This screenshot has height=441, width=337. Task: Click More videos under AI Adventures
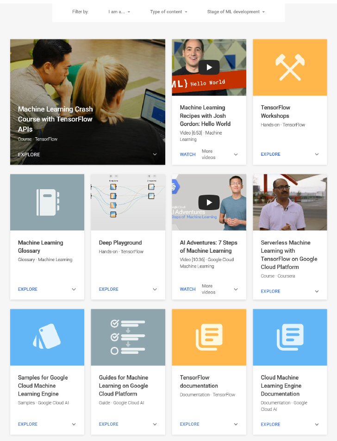point(208,289)
